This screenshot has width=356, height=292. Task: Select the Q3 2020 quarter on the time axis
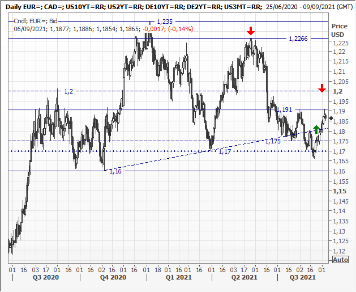click(44, 278)
